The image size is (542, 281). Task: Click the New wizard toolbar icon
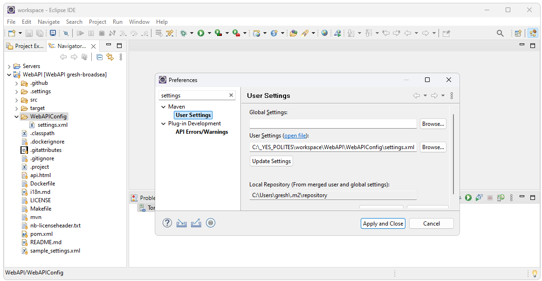(x=12, y=33)
